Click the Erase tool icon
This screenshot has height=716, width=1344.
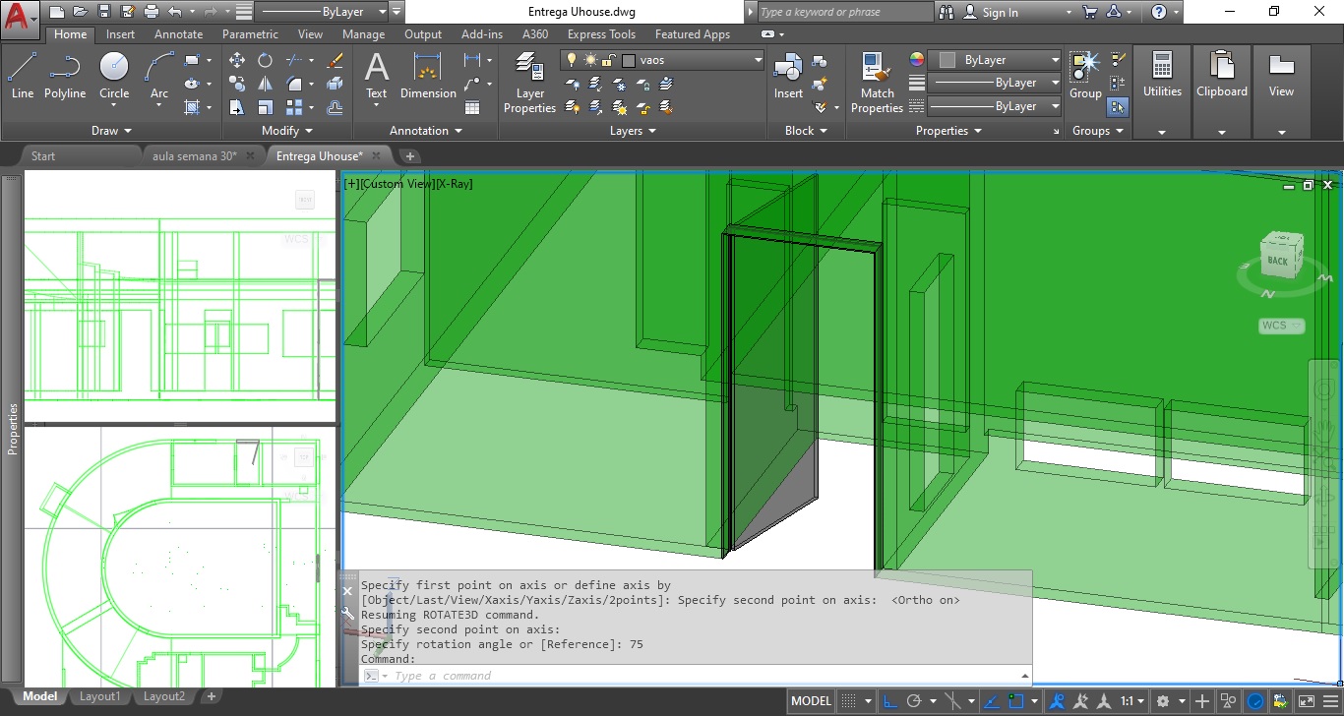point(335,60)
